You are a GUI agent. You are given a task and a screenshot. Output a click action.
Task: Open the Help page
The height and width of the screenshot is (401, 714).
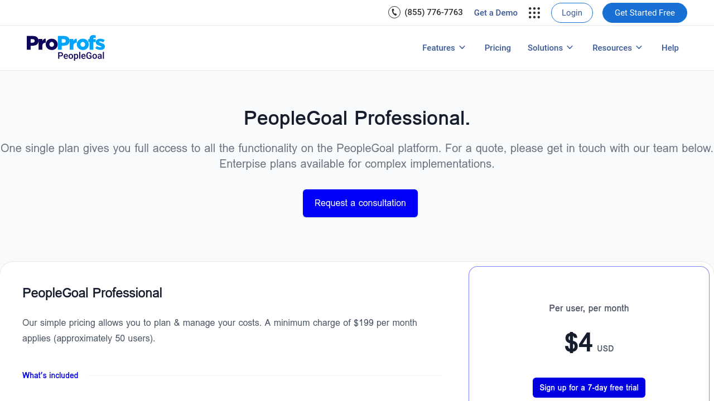670,48
